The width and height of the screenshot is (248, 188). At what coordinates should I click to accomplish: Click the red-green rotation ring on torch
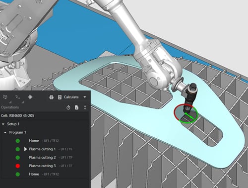coord(186,114)
